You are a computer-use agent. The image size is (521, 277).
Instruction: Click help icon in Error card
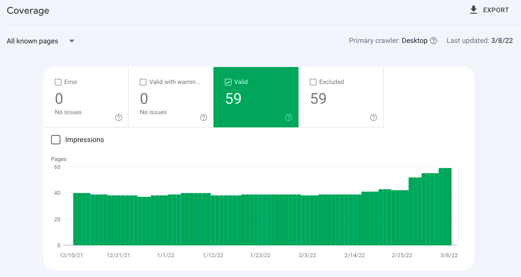[119, 118]
